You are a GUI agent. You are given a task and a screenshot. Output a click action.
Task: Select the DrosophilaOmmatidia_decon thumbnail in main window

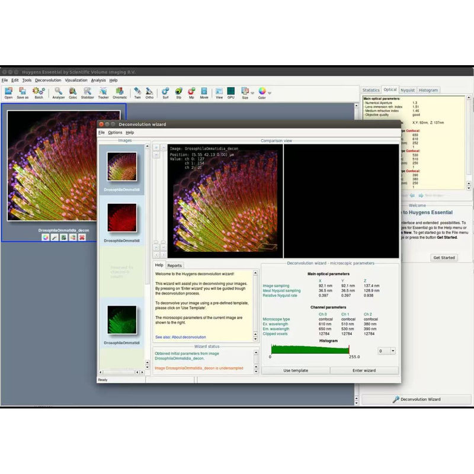[64, 166]
